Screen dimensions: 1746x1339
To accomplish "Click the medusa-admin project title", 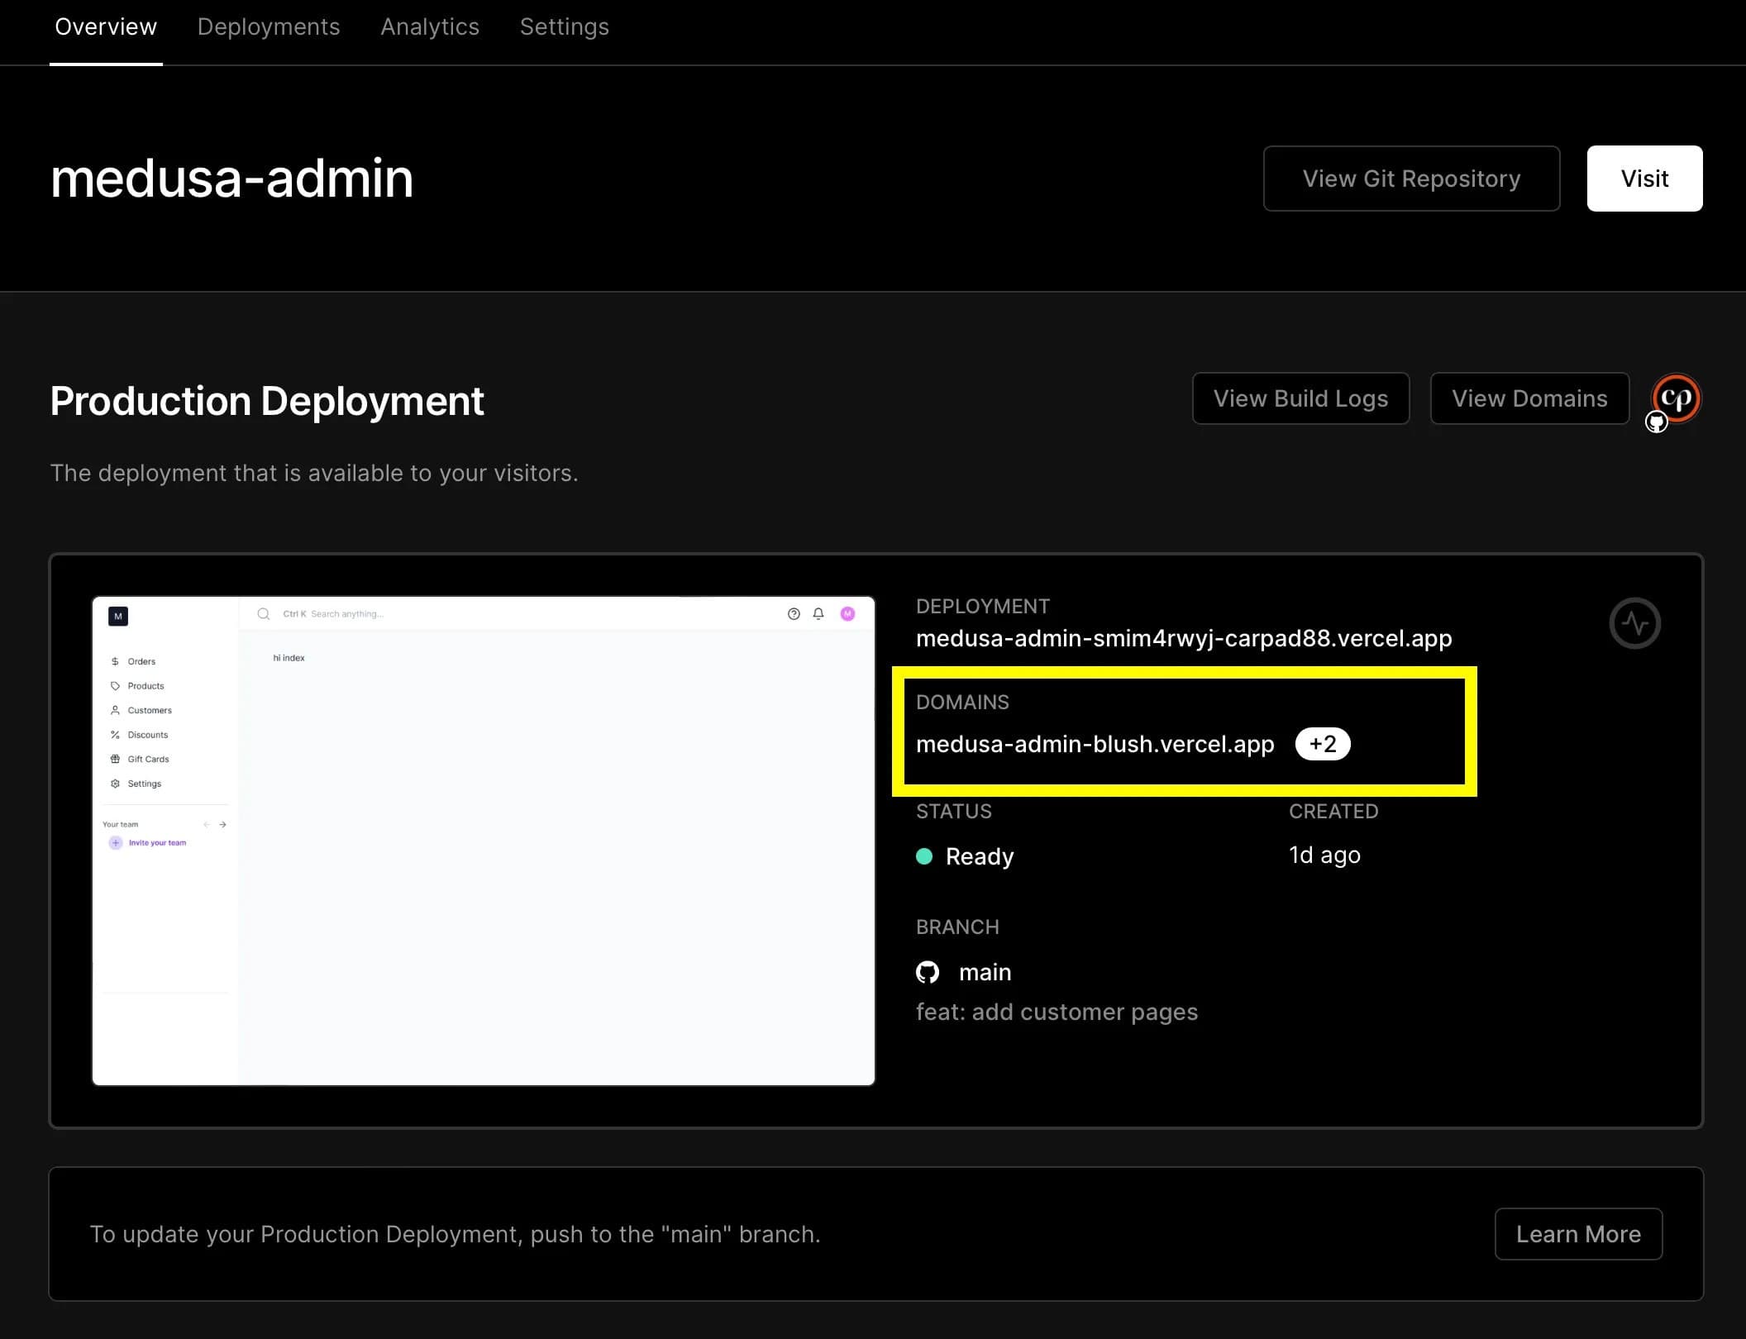I will tap(231, 178).
